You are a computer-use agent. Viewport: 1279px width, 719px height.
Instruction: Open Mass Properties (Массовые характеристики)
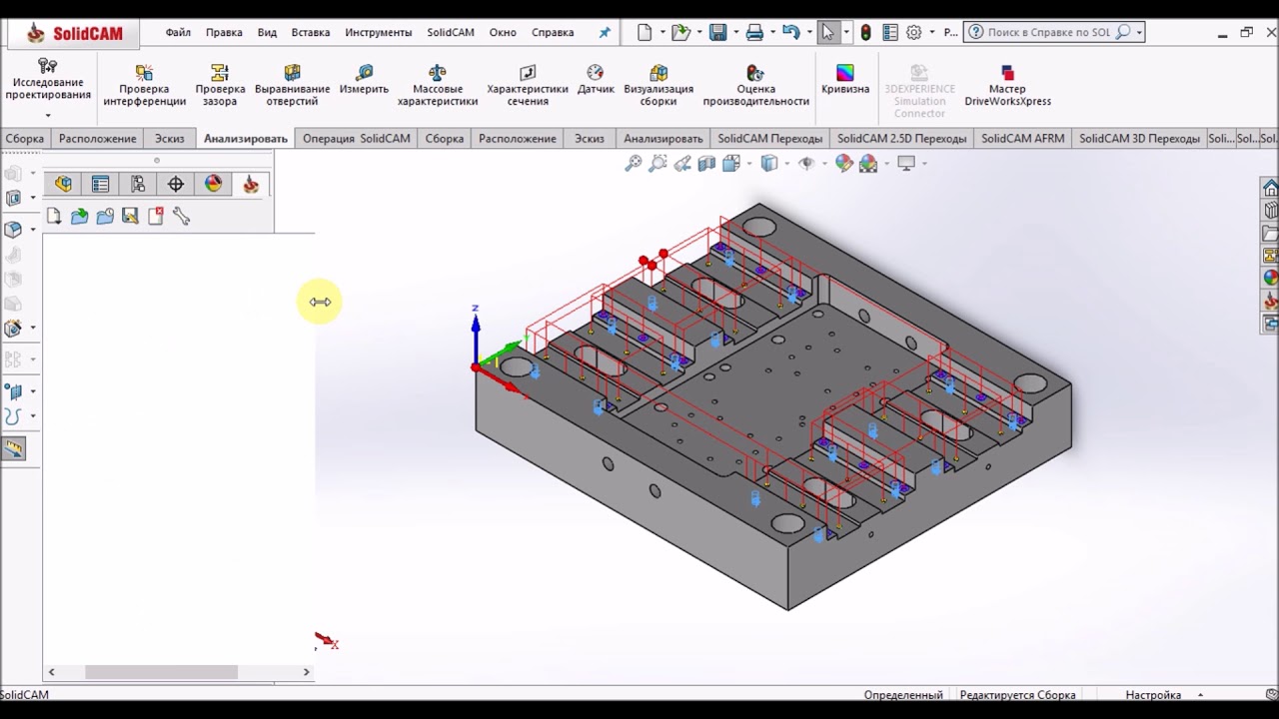[x=437, y=86]
